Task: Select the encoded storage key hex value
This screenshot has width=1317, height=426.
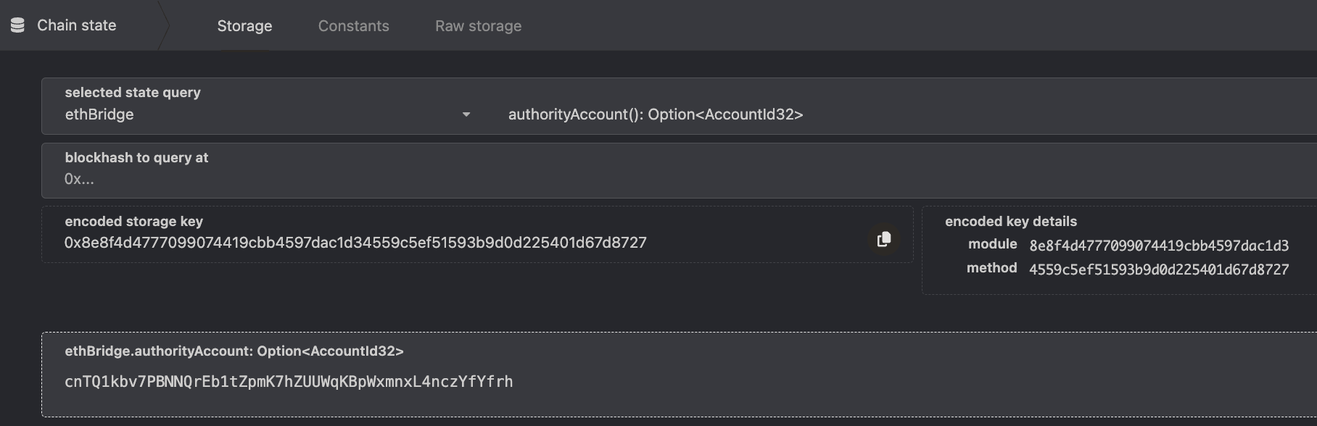Action: (355, 243)
